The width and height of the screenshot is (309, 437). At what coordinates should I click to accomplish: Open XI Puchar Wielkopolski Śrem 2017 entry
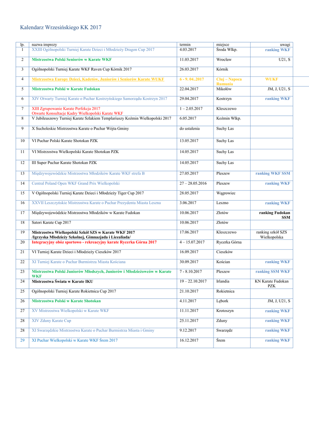pos(75,341)
